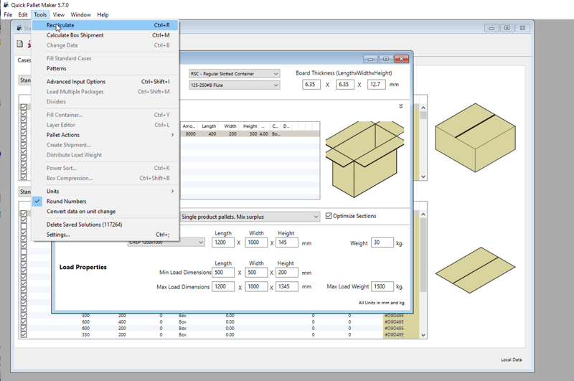Open the 125-250#B Flute board dropdown
This screenshot has height=381, width=574.
coord(234,85)
